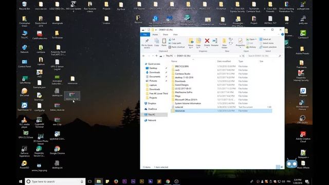Viewport: 329px width, 185px height.
Task: Click the VLC media player desktop icon
Action: 24,122
